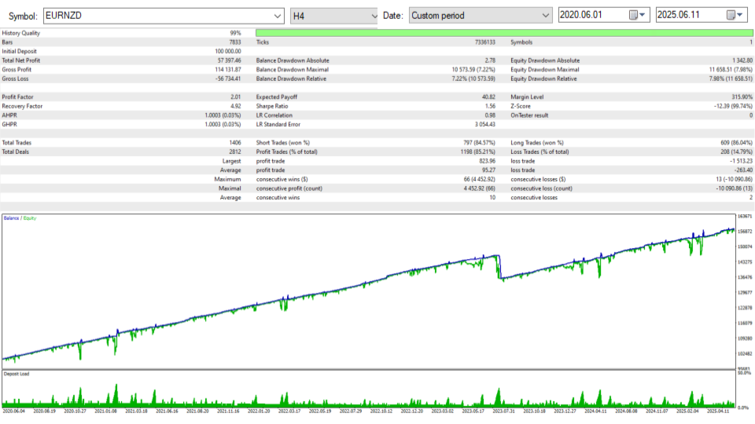
Task: Click the 2020.06.04 date marker on axis
Action: point(13,411)
